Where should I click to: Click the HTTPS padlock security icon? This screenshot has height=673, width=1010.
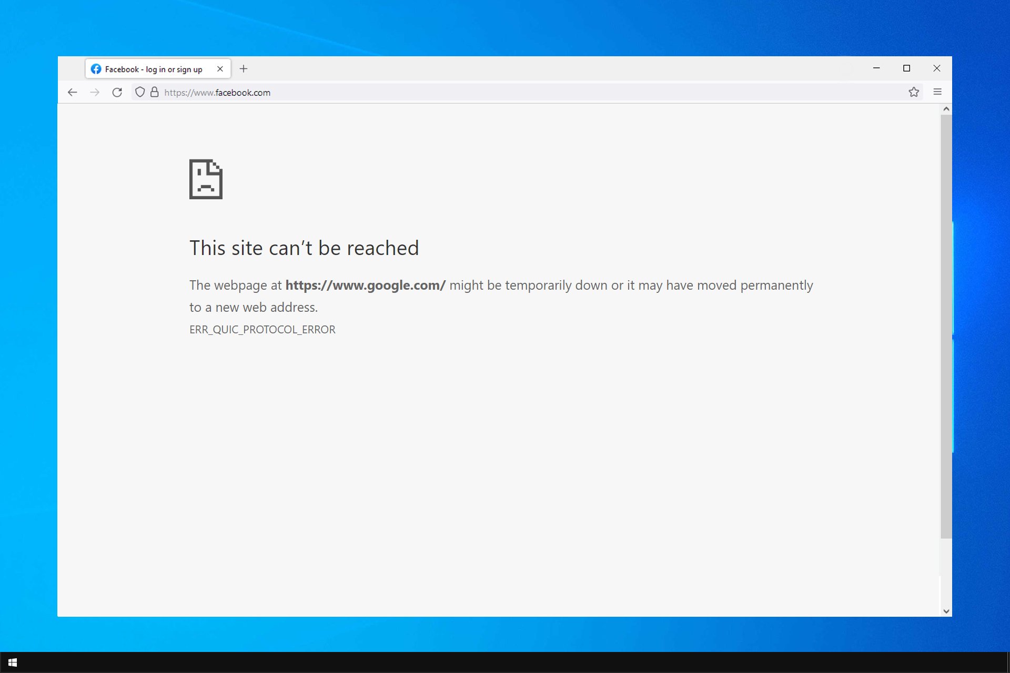point(154,91)
